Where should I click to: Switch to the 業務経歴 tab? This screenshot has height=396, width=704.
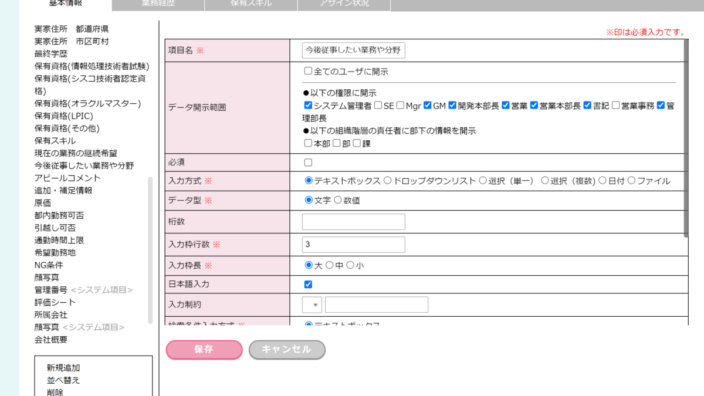pos(158,4)
